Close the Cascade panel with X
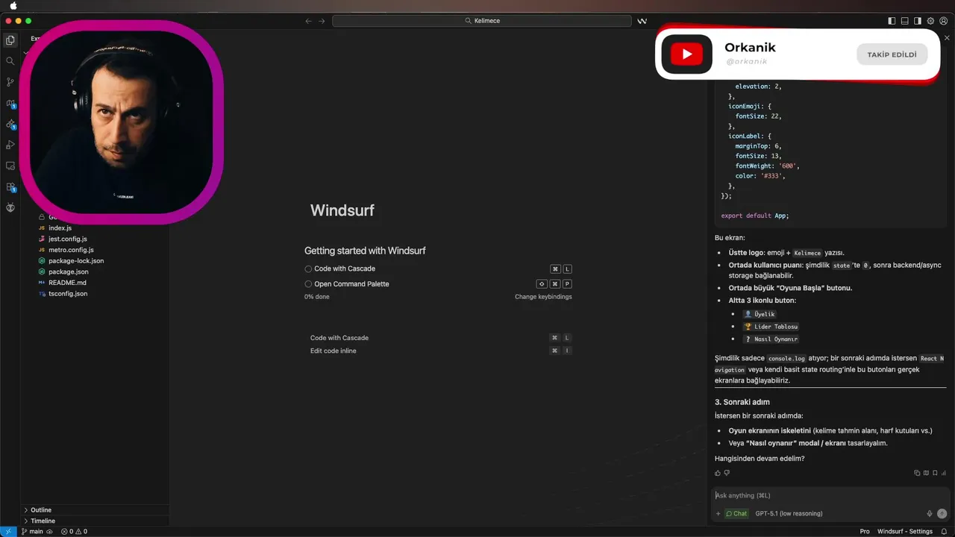 (948, 38)
